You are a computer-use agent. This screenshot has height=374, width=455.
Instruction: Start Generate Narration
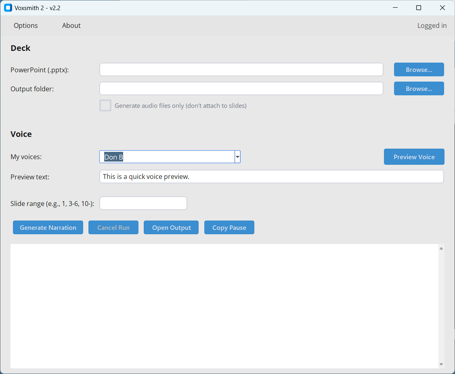pyautogui.click(x=48, y=227)
